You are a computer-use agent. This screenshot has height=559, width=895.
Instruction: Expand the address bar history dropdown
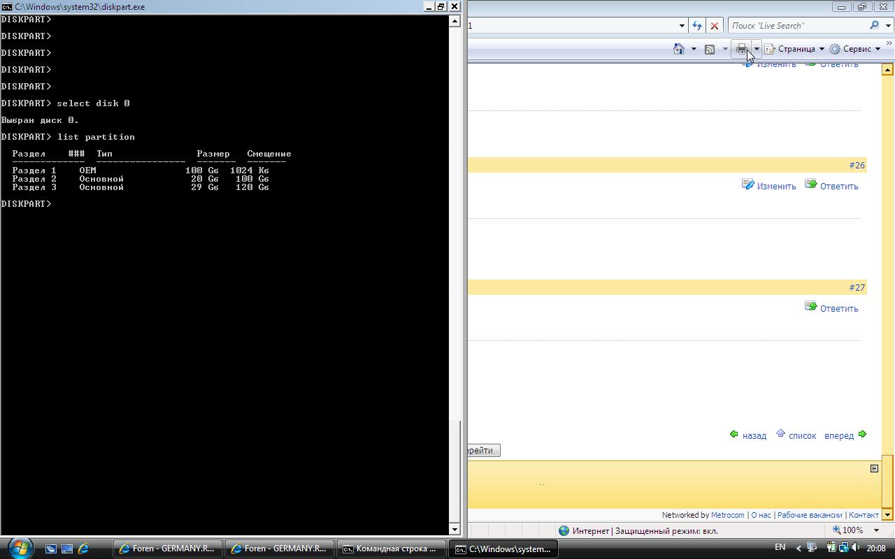[682, 26]
